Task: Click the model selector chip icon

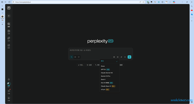Action: [118, 57]
